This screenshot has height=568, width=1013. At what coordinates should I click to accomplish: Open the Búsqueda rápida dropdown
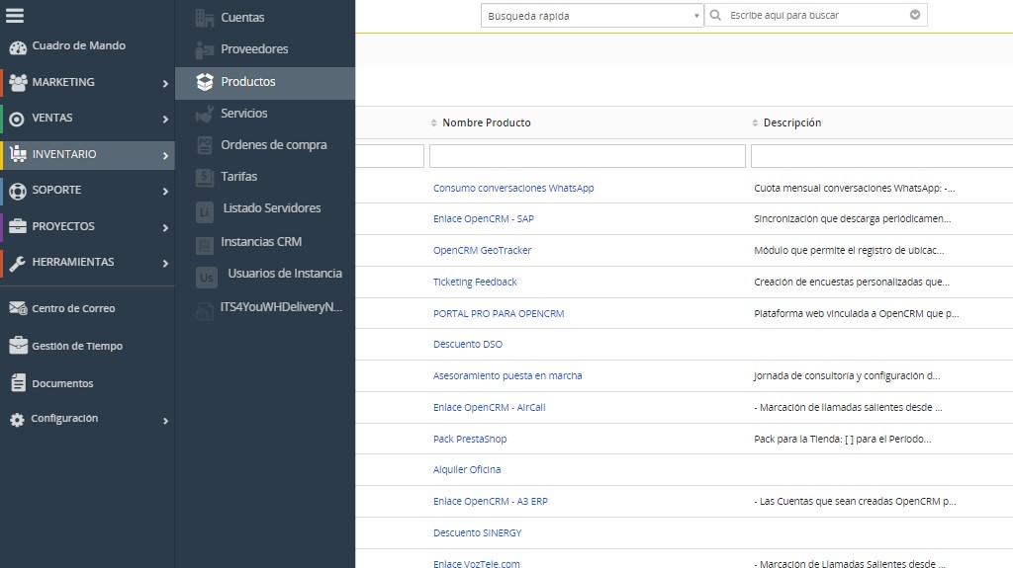point(592,16)
